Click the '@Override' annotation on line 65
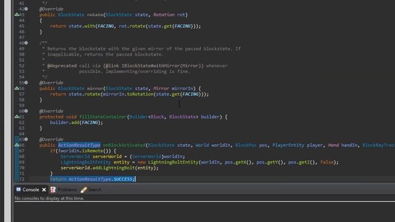395x222 pixels. tap(51, 139)
